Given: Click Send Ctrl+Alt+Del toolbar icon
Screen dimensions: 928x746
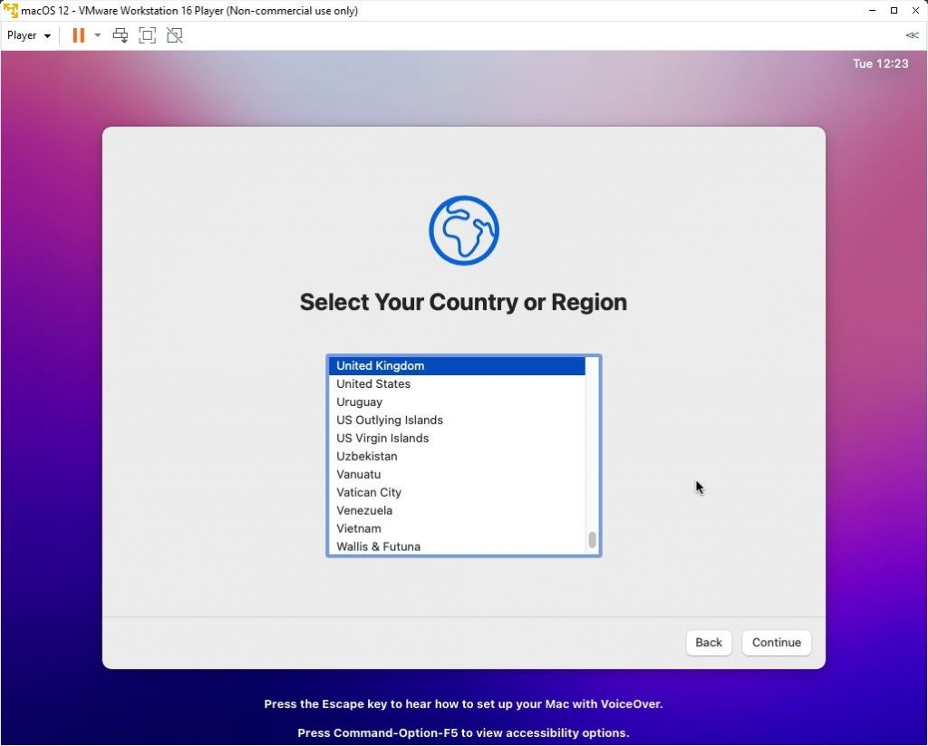Looking at the screenshot, I should point(121,35).
